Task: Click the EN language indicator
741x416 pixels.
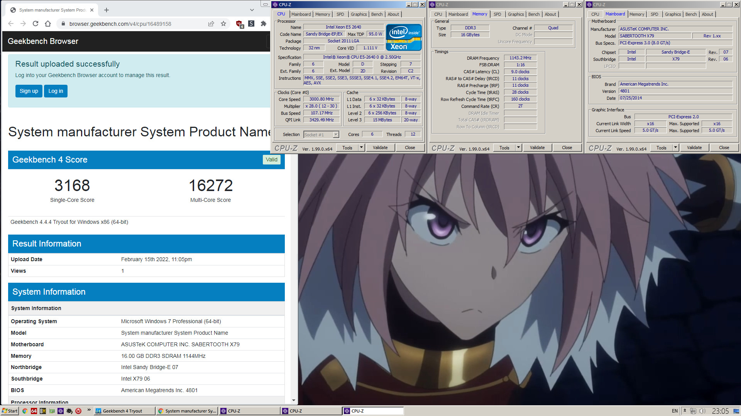Action: [675, 411]
